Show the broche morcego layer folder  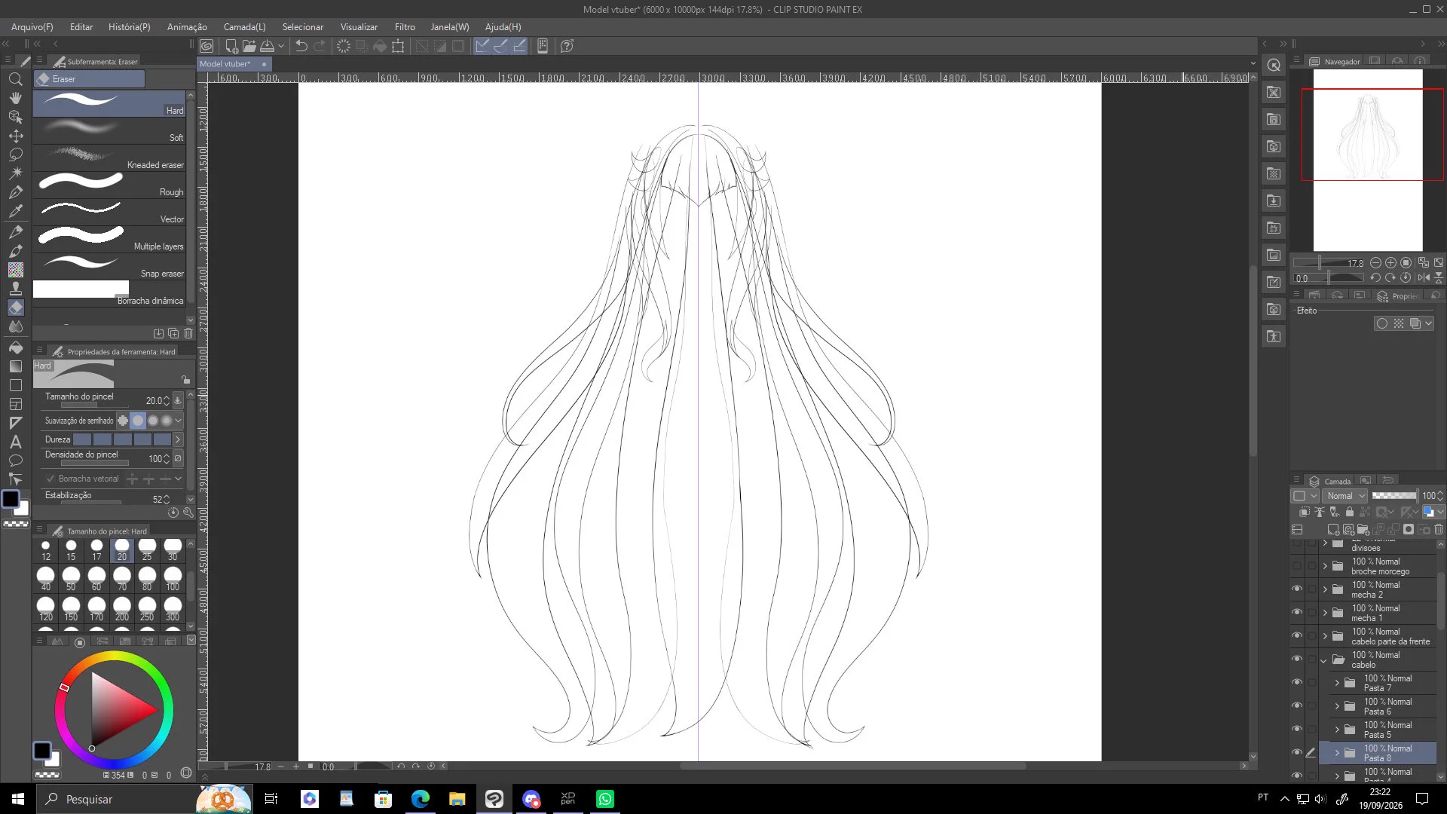pyautogui.click(x=1297, y=566)
